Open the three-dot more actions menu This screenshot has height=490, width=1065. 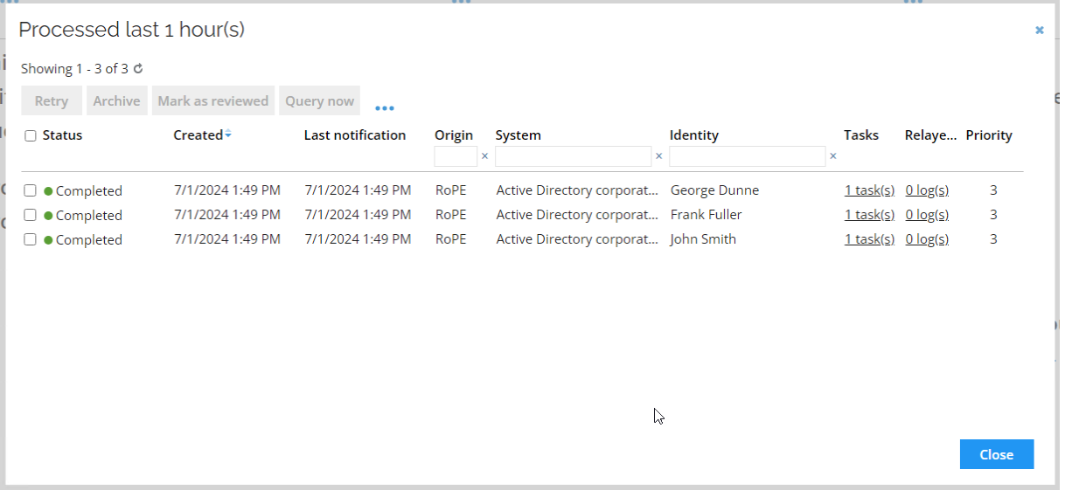point(385,108)
